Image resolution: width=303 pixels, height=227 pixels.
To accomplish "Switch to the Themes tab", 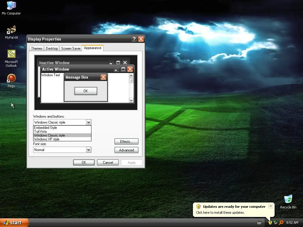I will [37, 48].
